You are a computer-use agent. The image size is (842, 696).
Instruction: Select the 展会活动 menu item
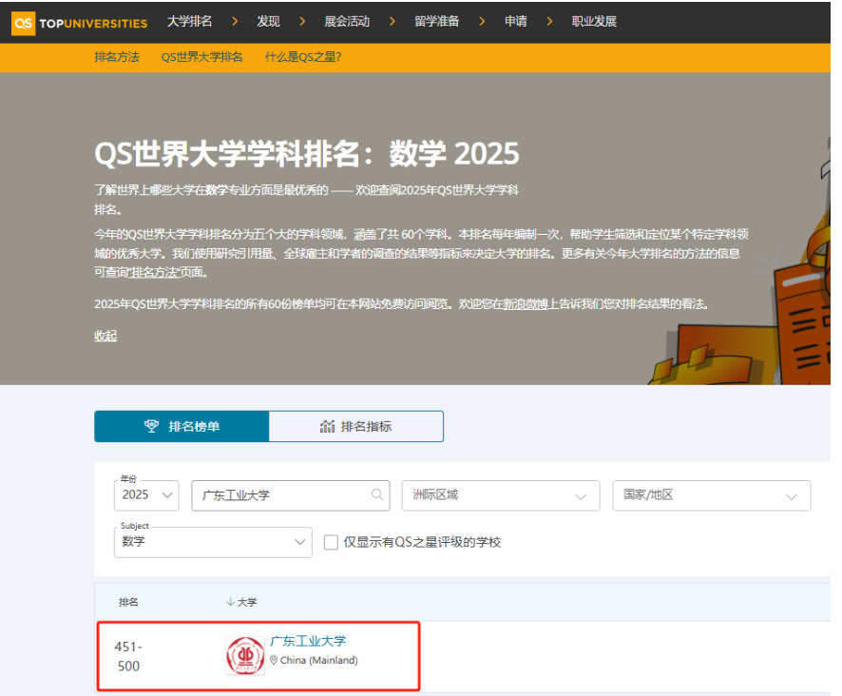(347, 21)
